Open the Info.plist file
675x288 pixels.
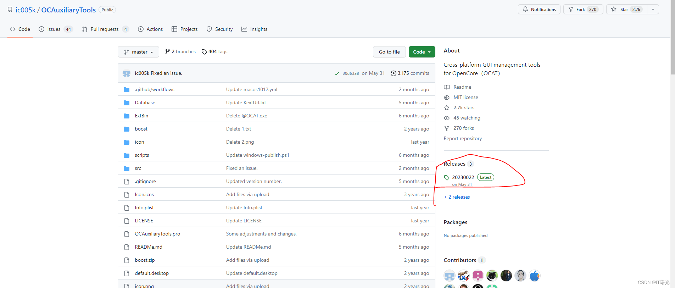[x=144, y=207]
